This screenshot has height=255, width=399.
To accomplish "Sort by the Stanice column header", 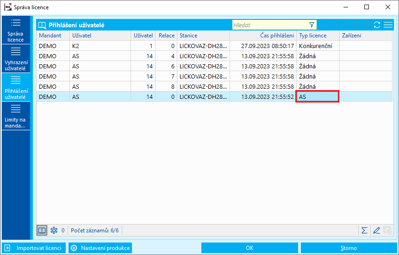I will click(203, 36).
